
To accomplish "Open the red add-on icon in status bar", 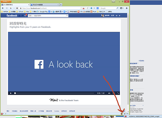I will pyautogui.click(x=2, y=114).
